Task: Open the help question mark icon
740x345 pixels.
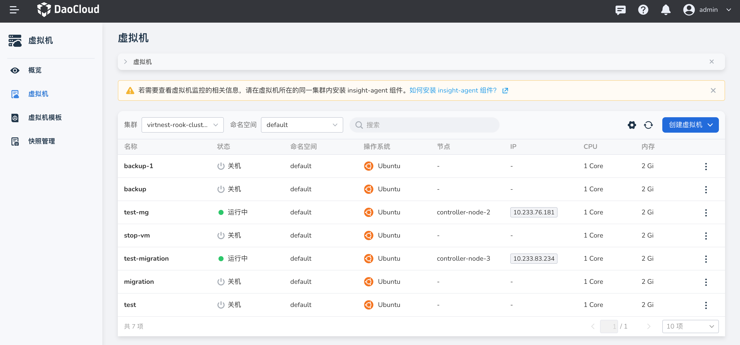Action: [x=643, y=10]
